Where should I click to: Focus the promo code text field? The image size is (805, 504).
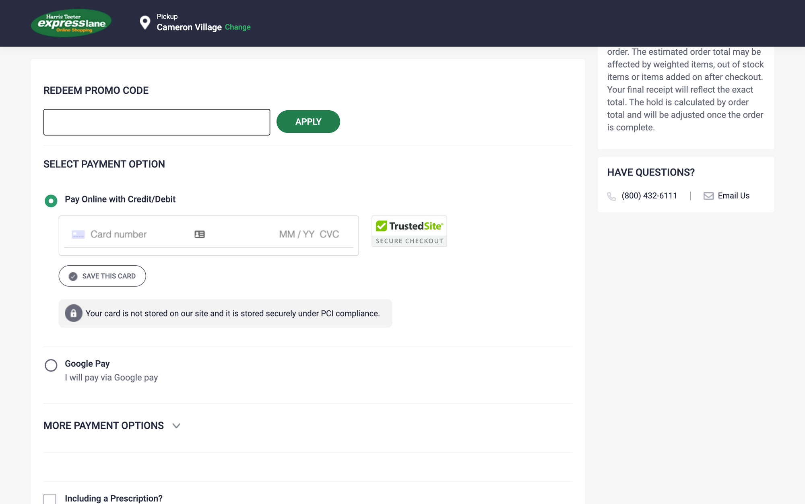pos(157,122)
